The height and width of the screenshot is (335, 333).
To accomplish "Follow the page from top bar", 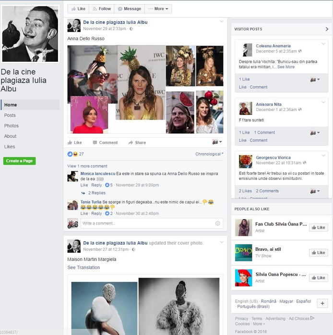I will (x=102, y=9).
